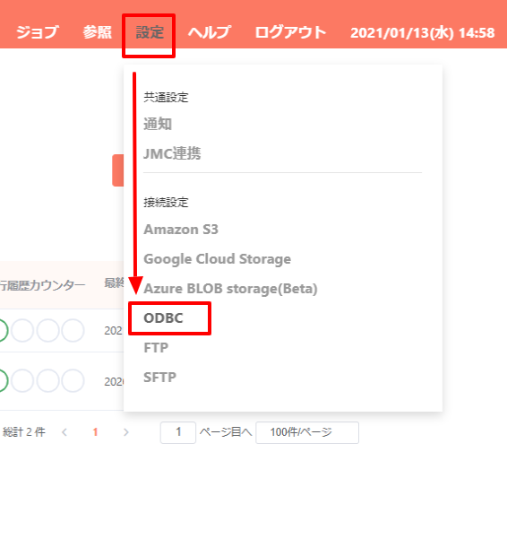Open the 設定 menu
The image size is (507, 539).
[150, 32]
